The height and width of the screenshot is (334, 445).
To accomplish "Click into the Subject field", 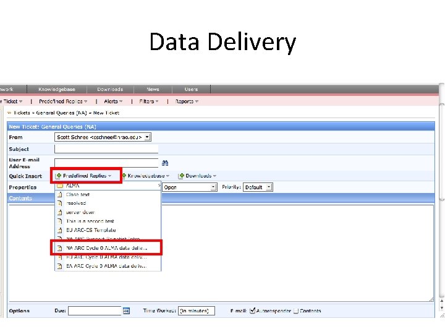I will pyautogui.click(x=106, y=149).
